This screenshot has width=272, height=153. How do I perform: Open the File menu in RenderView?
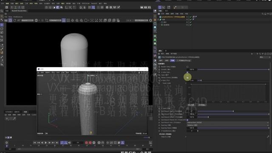click(x=6, y=17)
